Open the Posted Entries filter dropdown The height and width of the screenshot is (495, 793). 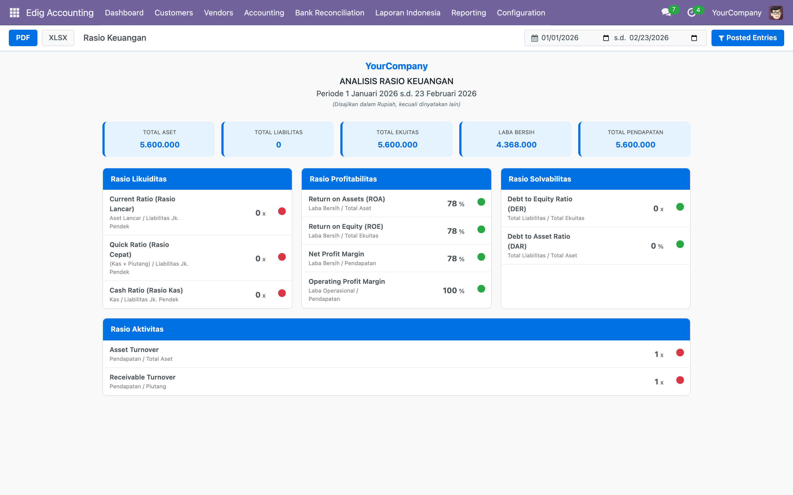pos(748,38)
